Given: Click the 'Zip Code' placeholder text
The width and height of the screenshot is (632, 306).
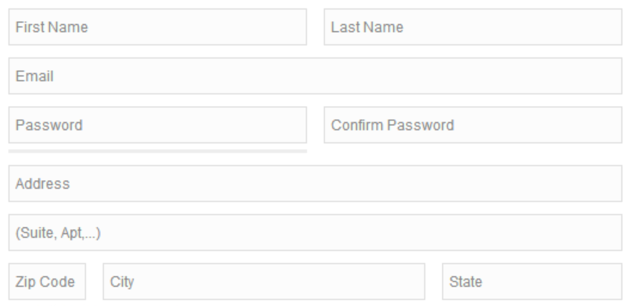Looking at the screenshot, I should [x=45, y=282].
